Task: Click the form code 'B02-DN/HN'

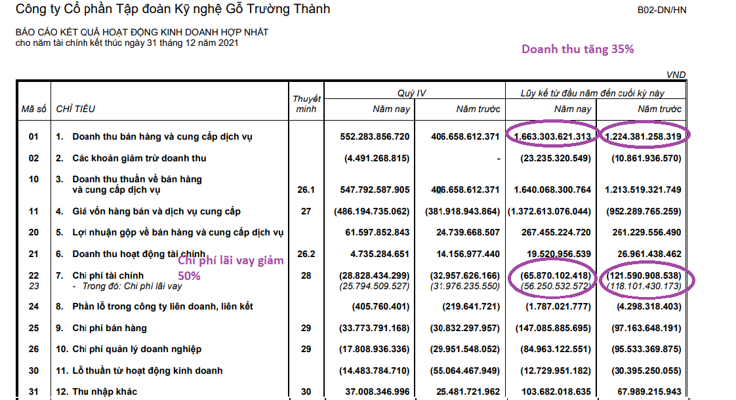Action: tap(663, 10)
